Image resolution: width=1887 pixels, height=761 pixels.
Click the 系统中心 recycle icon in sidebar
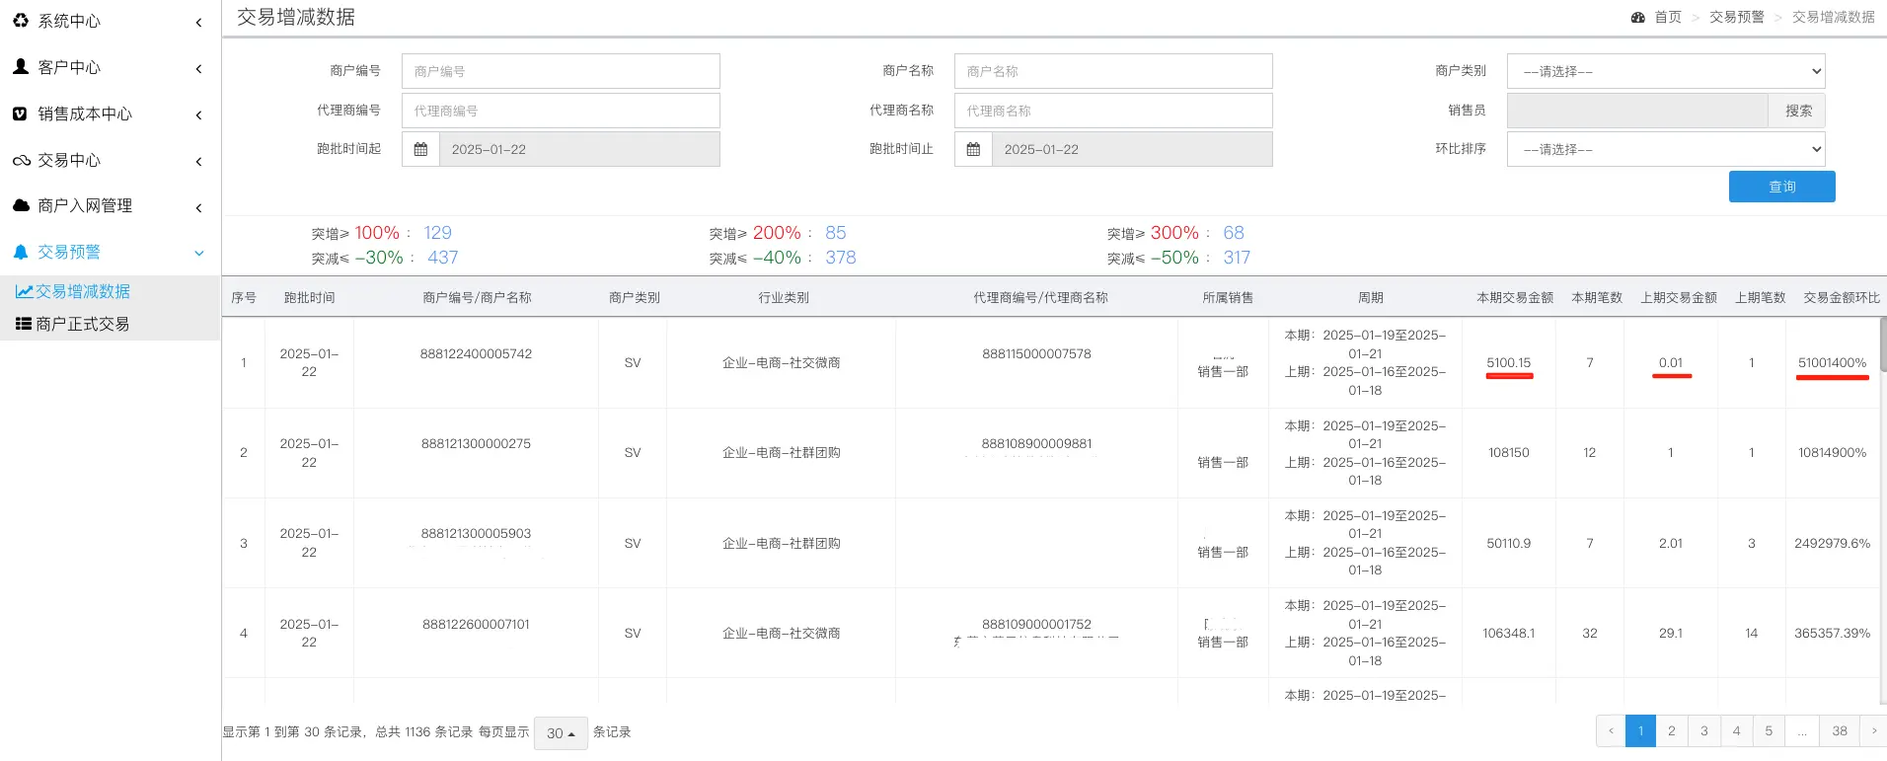tap(21, 21)
